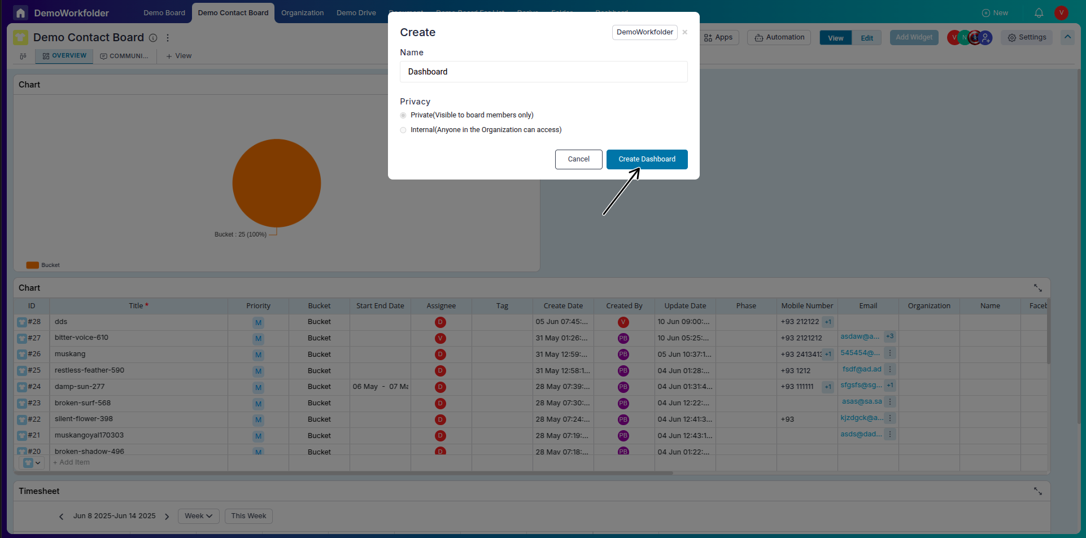Switch to the Demo Contact Board tab

(233, 13)
